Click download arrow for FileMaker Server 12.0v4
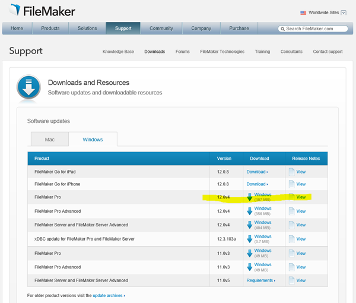356x303 pixels. 249,225
